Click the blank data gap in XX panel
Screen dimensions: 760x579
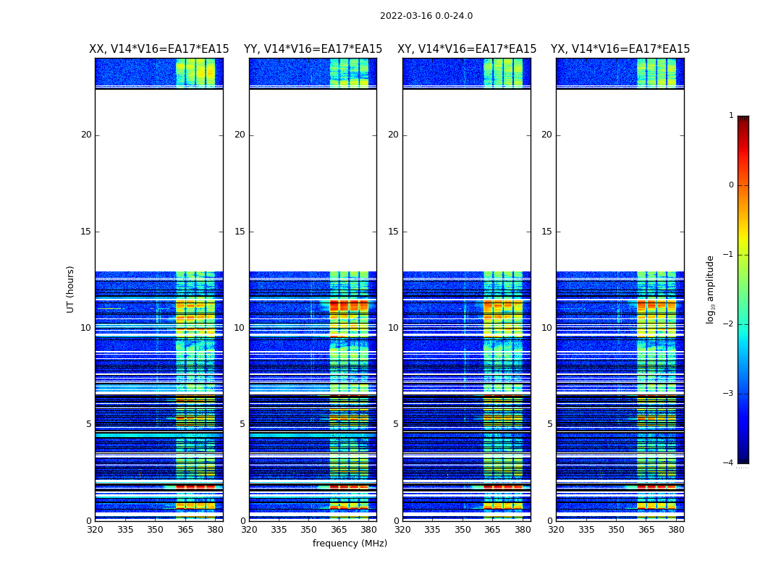159,181
